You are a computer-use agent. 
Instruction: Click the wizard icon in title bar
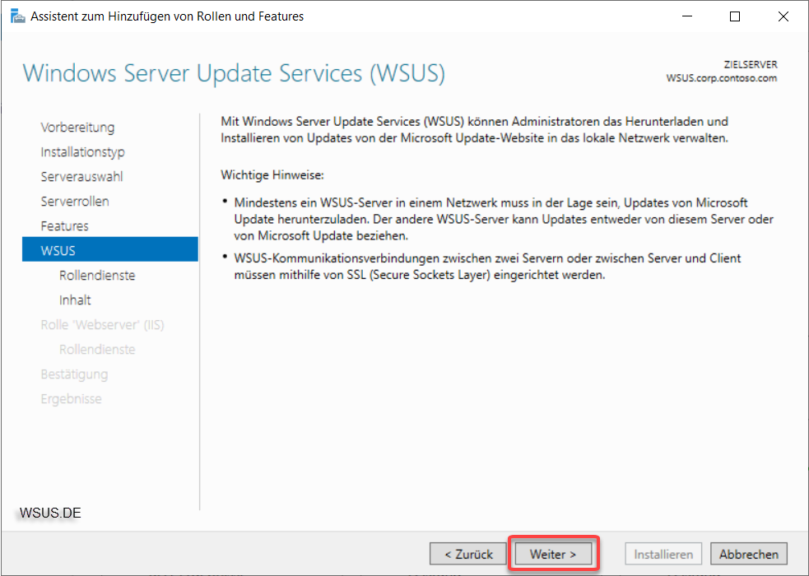(17, 16)
